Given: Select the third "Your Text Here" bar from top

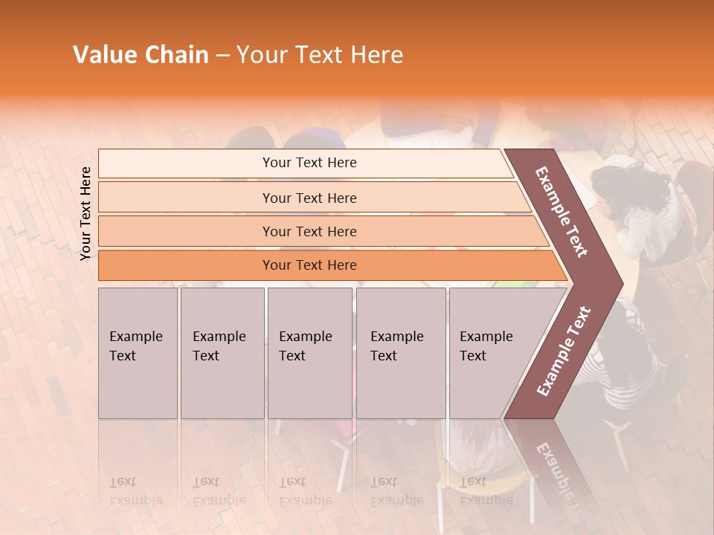Looking at the screenshot, I should [x=309, y=231].
